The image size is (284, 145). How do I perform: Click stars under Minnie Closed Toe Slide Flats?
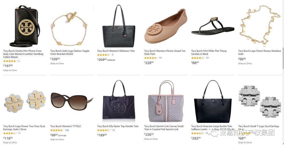tap(150, 58)
